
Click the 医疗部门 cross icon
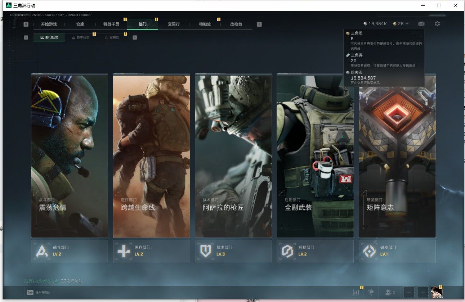pyautogui.click(x=124, y=251)
